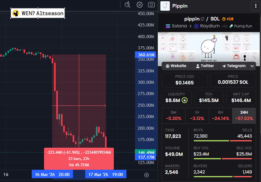
Task: Click the measurement arrow head on chart
Action: pos(105,105)
